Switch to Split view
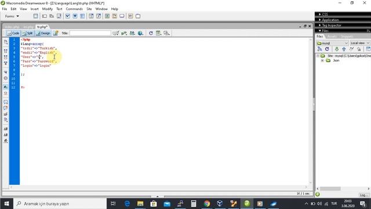Image resolution: width=371 pixels, height=209 pixels. coord(27,33)
